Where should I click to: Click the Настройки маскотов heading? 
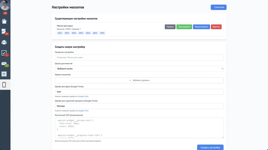(68, 7)
